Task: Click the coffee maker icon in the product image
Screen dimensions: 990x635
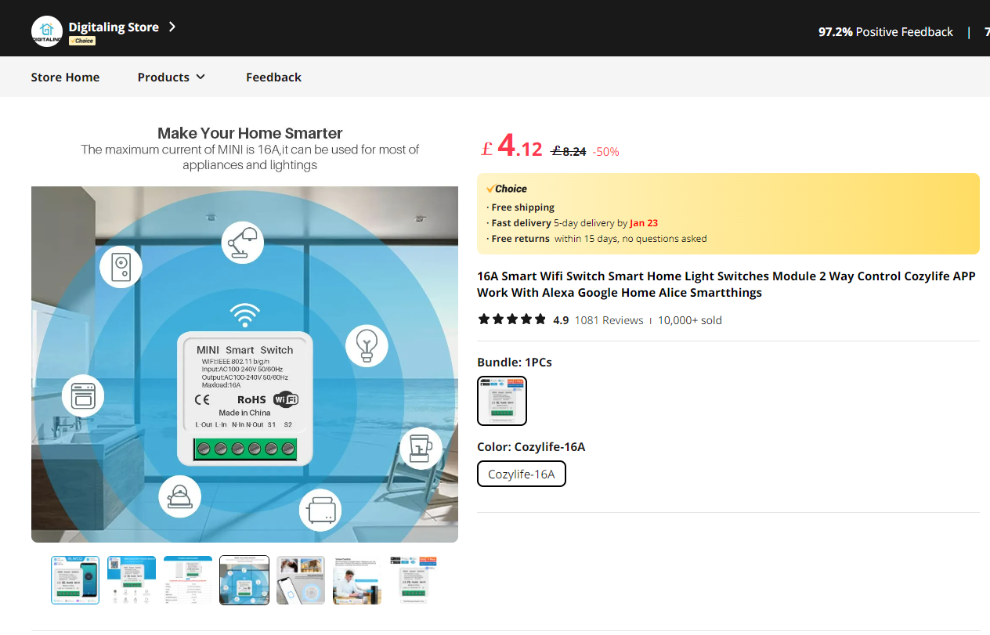Action: tap(421, 448)
